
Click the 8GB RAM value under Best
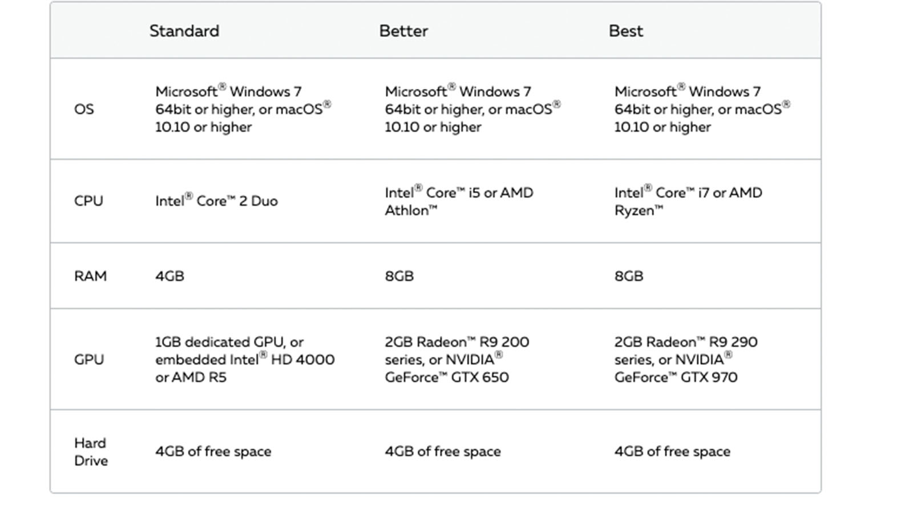point(628,276)
